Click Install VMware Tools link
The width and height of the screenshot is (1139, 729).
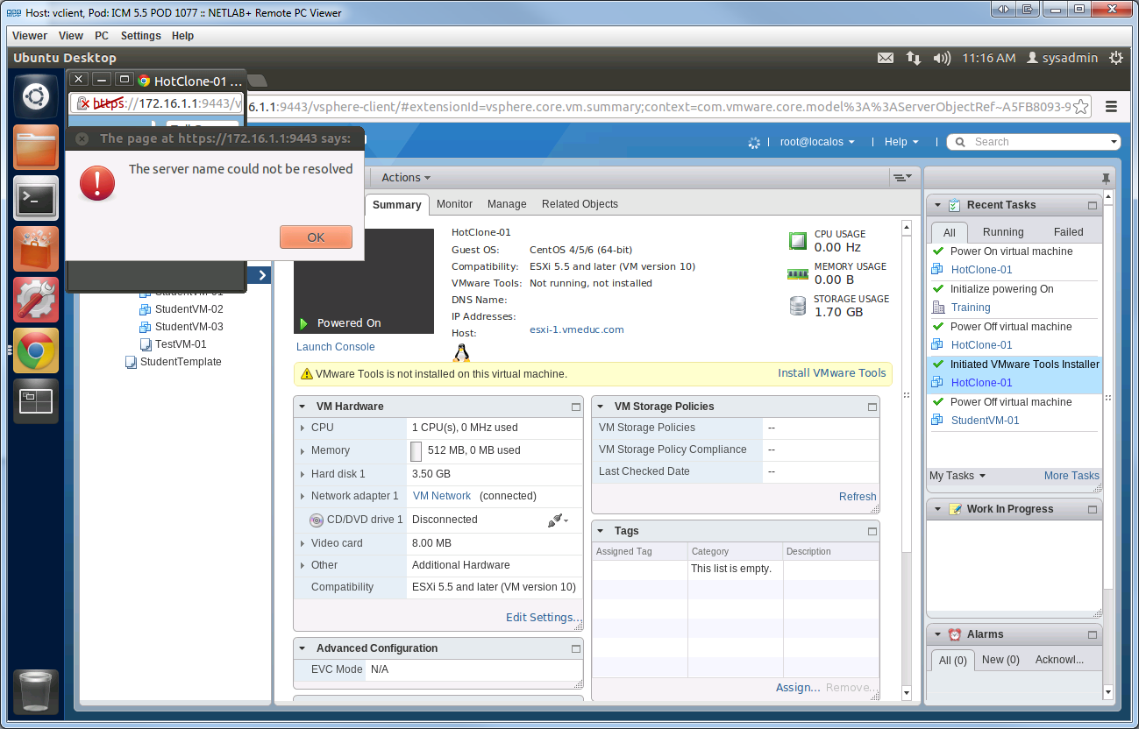tap(832, 373)
